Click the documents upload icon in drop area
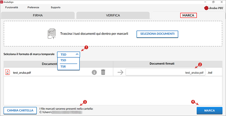 52,34
